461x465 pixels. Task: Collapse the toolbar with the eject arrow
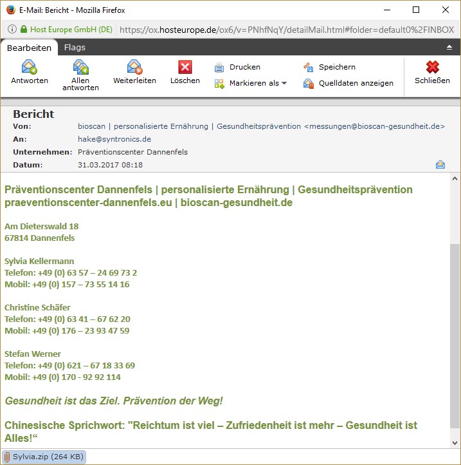(449, 48)
